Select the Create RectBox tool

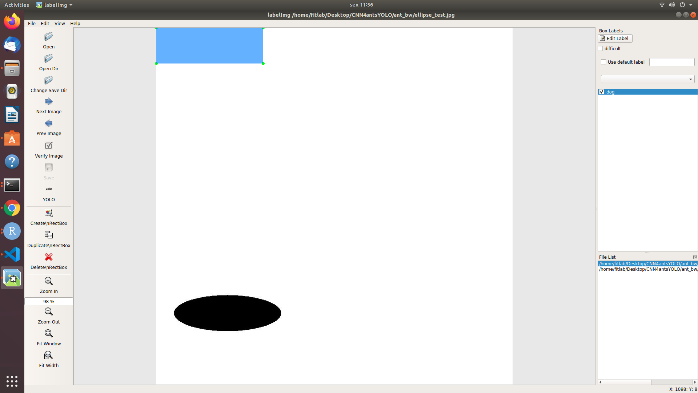pyautogui.click(x=48, y=217)
